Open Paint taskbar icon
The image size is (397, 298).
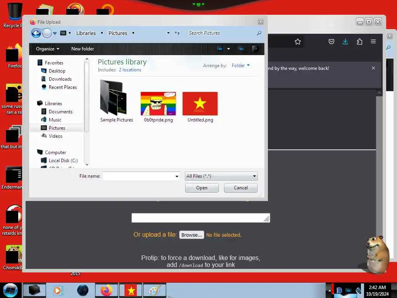pyautogui.click(x=154, y=290)
